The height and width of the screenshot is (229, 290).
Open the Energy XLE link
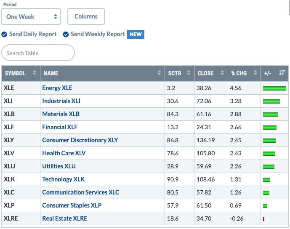[x=57, y=88]
